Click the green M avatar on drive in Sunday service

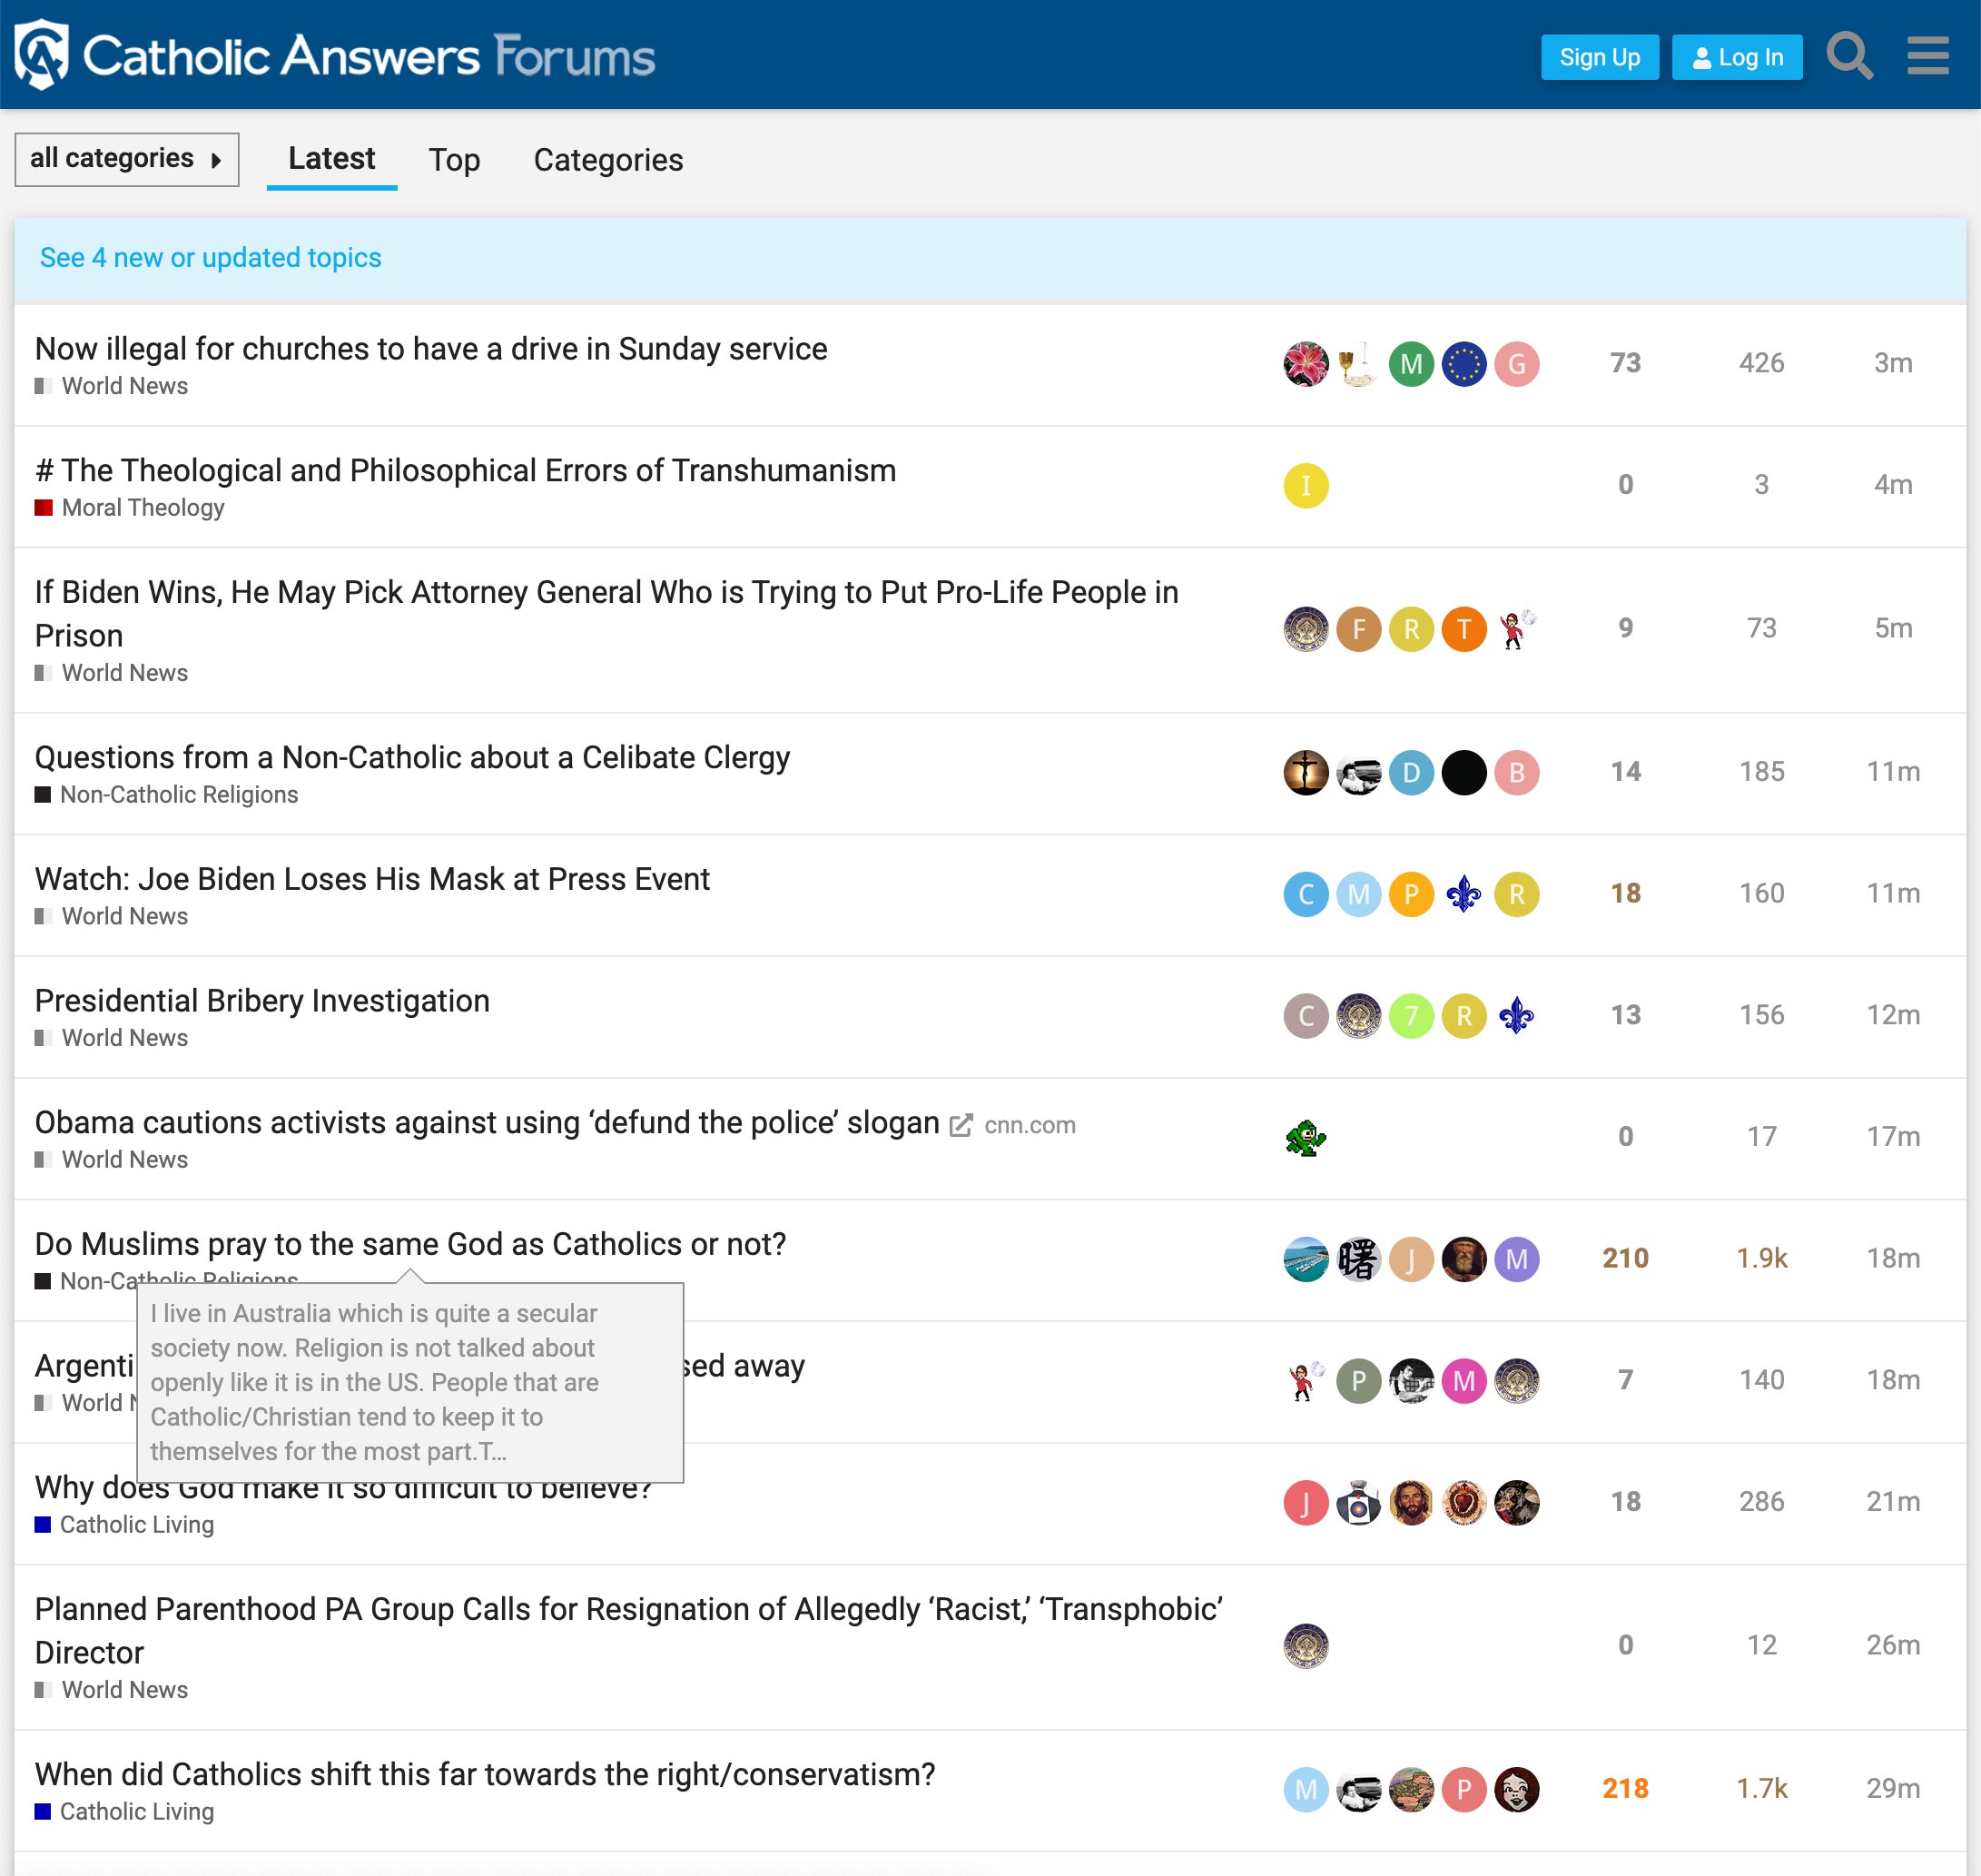pos(1411,364)
